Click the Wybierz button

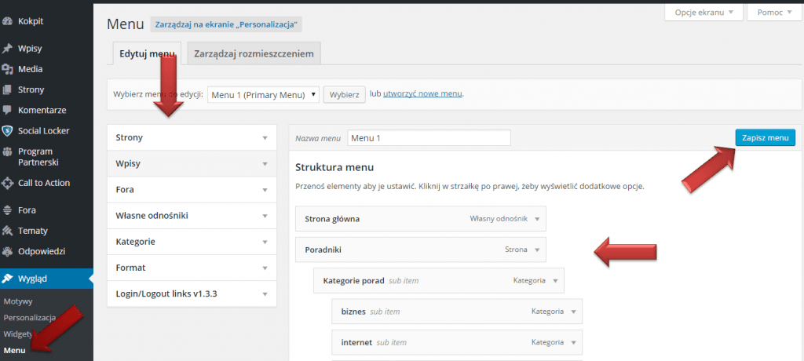pyautogui.click(x=344, y=95)
